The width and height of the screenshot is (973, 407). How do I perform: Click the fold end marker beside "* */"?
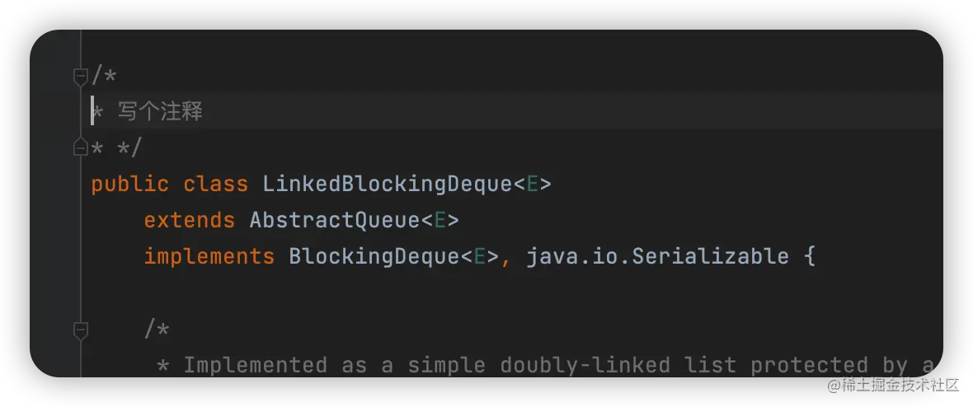click(x=80, y=148)
